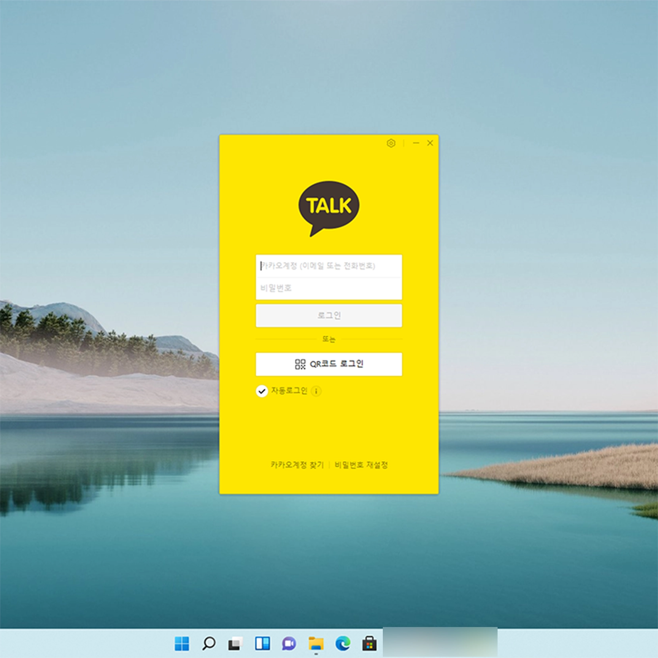Click the Kakao account email or phone field
The width and height of the screenshot is (658, 658).
coord(329,266)
